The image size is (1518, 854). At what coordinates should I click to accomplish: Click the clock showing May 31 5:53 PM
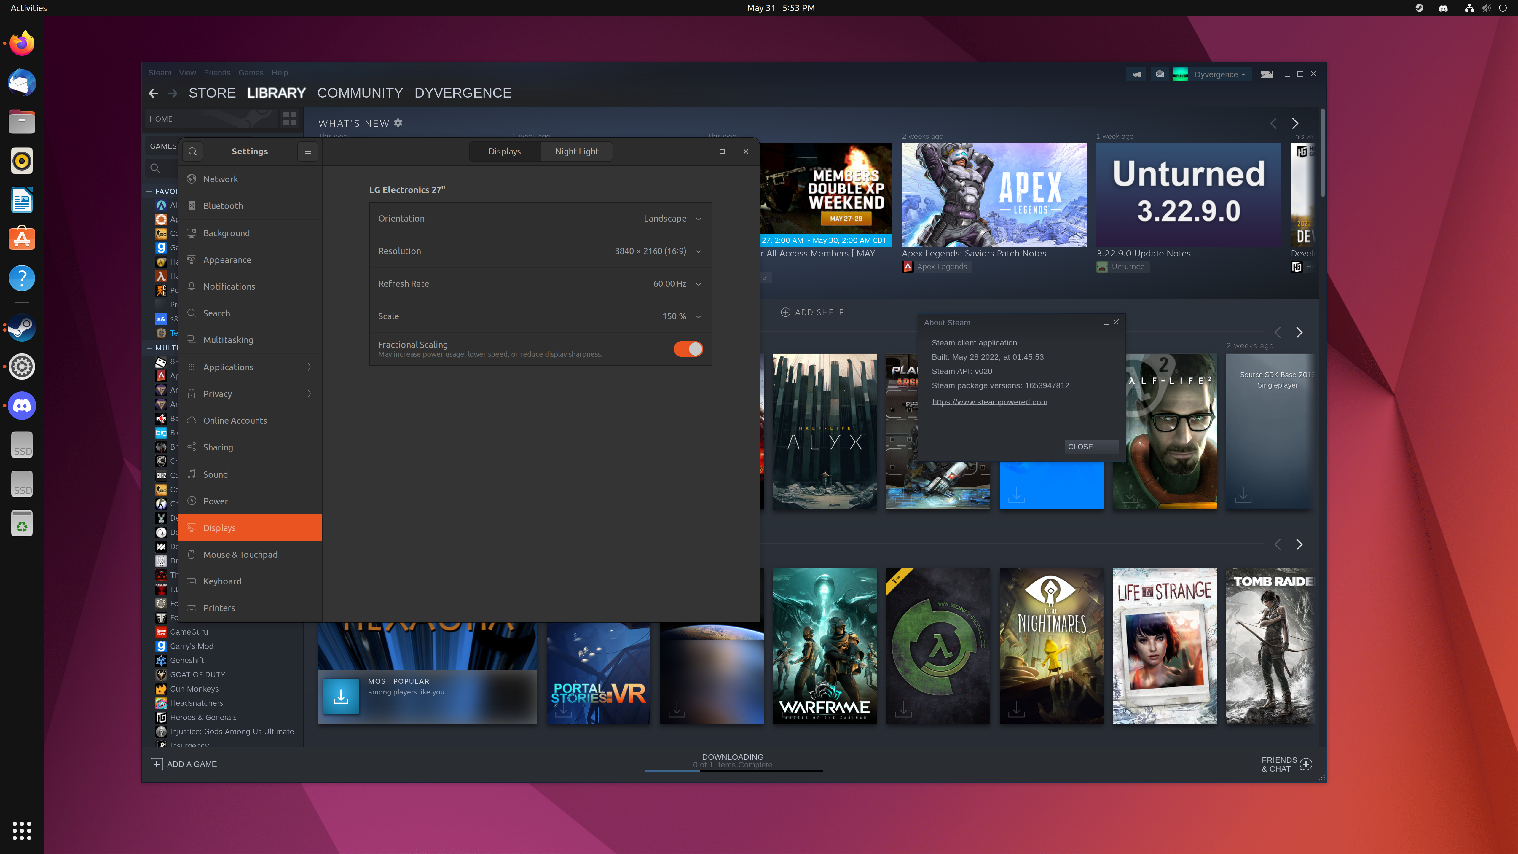tap(781, 8)
